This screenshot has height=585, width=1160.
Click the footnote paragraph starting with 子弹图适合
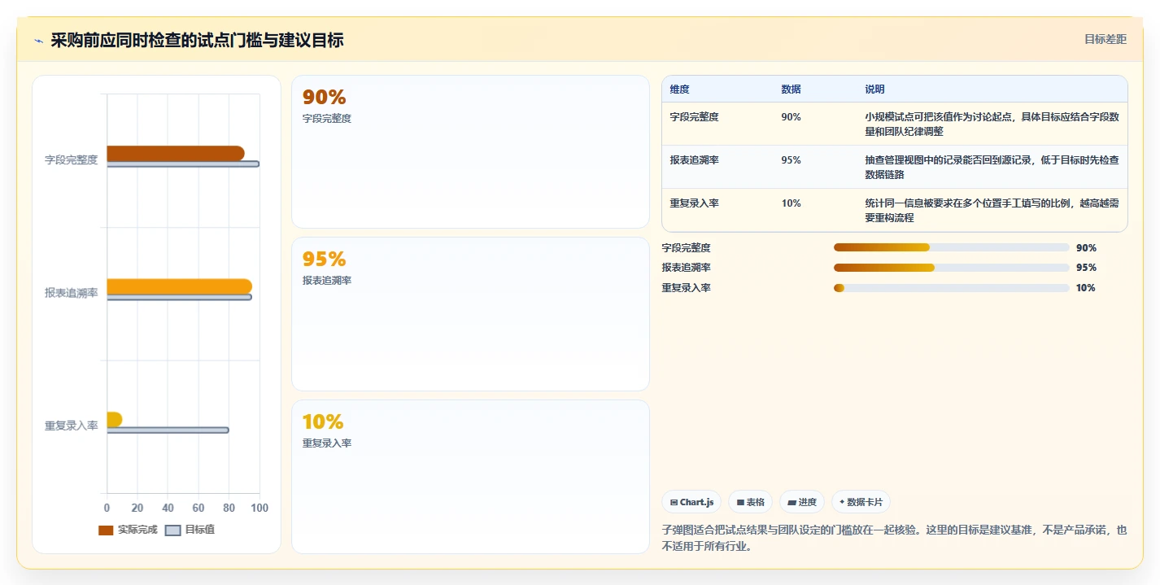[x=895, y=538]
